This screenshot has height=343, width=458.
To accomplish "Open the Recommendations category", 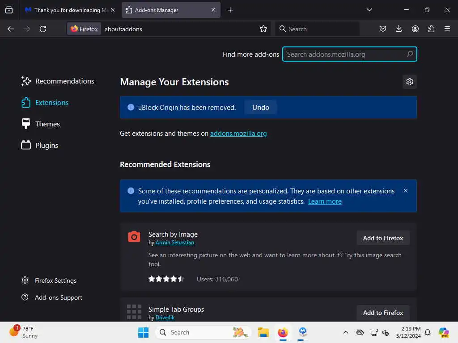I will [58, 81].
